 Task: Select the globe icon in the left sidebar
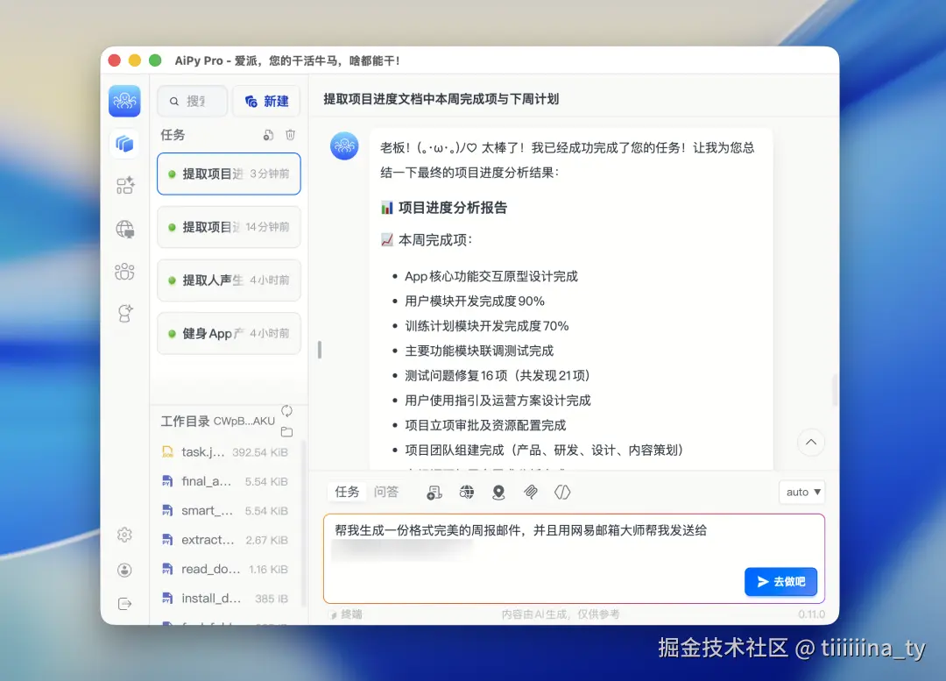(x=125, y=231)
